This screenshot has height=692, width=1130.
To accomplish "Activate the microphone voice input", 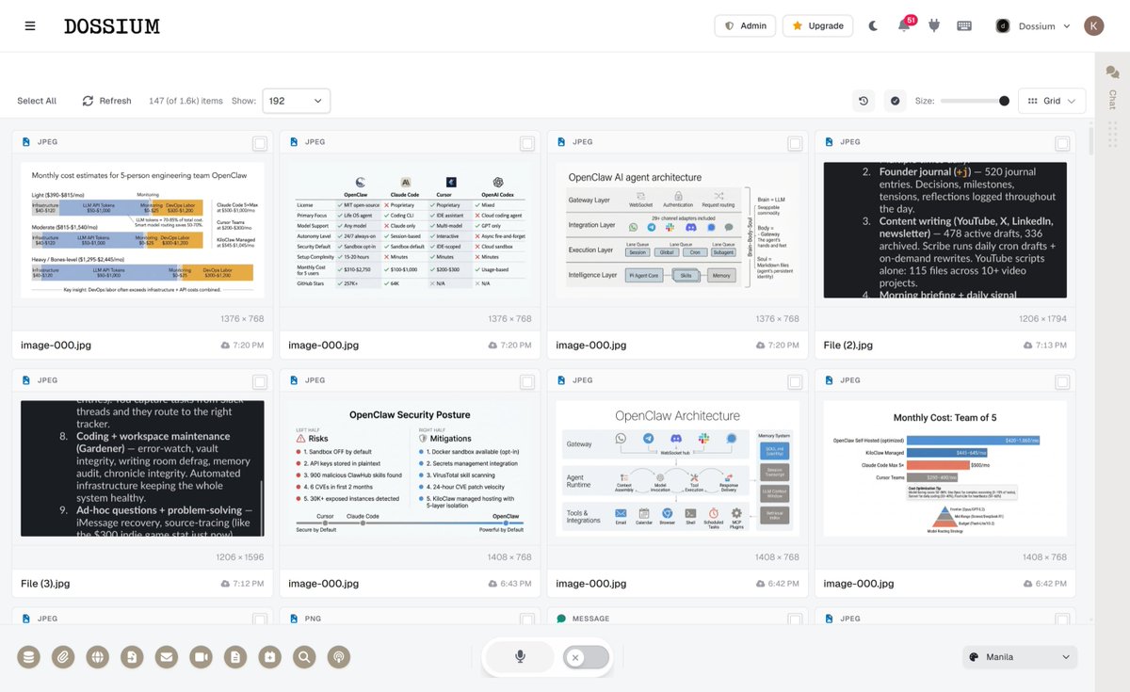I will pos(520,657).
